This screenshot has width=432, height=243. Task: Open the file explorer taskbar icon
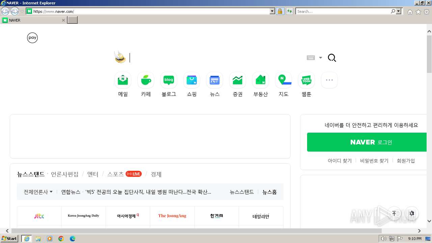coord(38,239)
